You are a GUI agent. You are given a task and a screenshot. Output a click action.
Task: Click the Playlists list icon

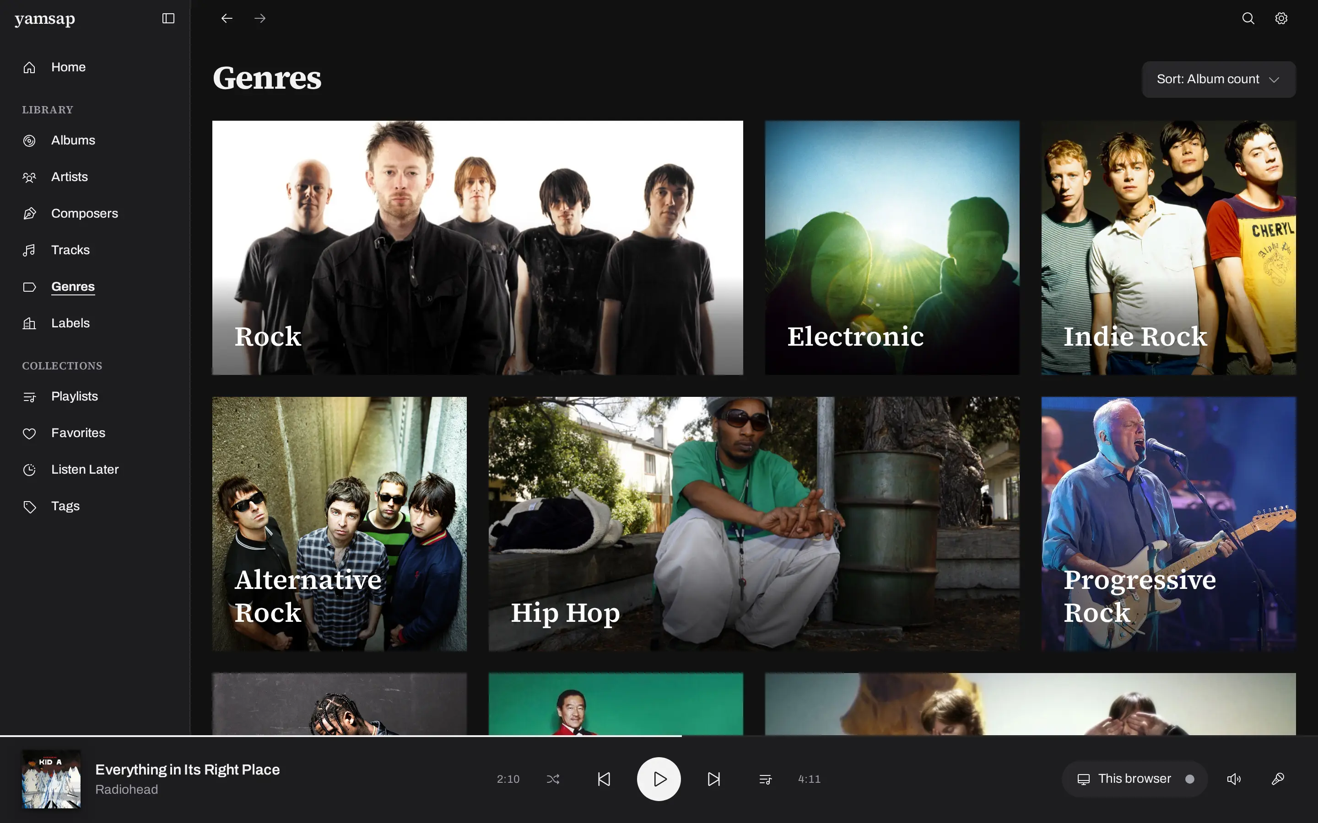(x=29, y=397)
